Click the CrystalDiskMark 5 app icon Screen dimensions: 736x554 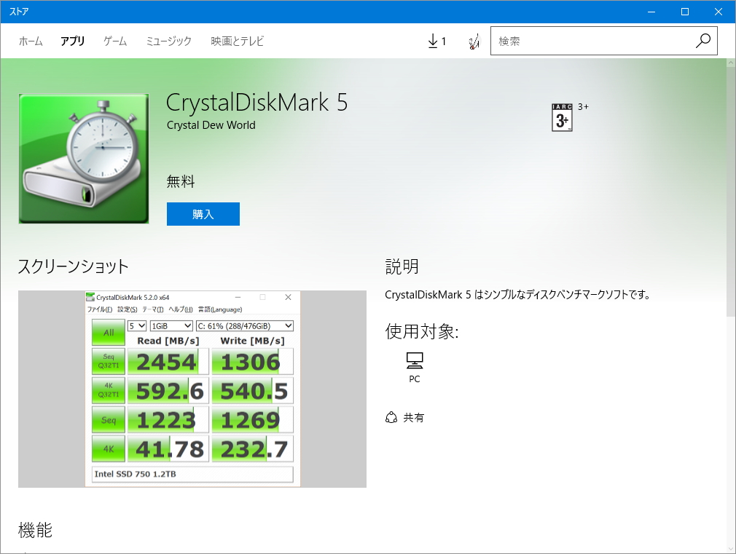point(83,158)
